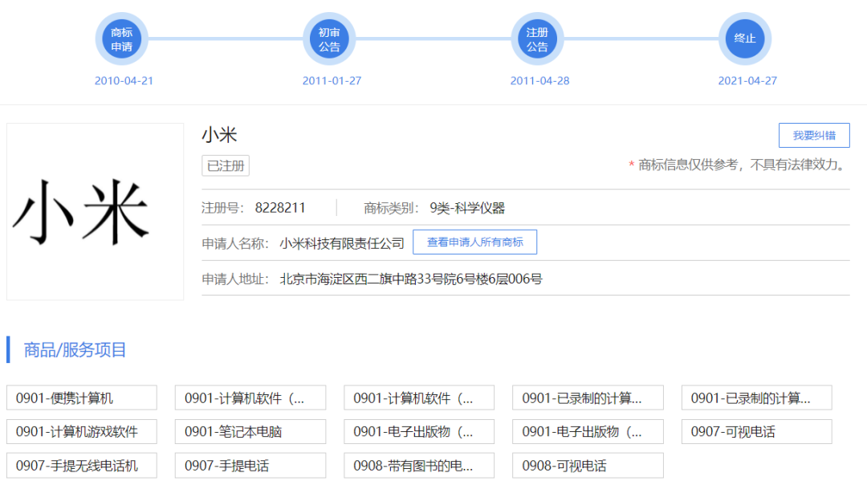Screen dimensions: 867x481
Task: Select the 0908-可视电话 item
Action: pyautogui.click(x=588, y=466)
